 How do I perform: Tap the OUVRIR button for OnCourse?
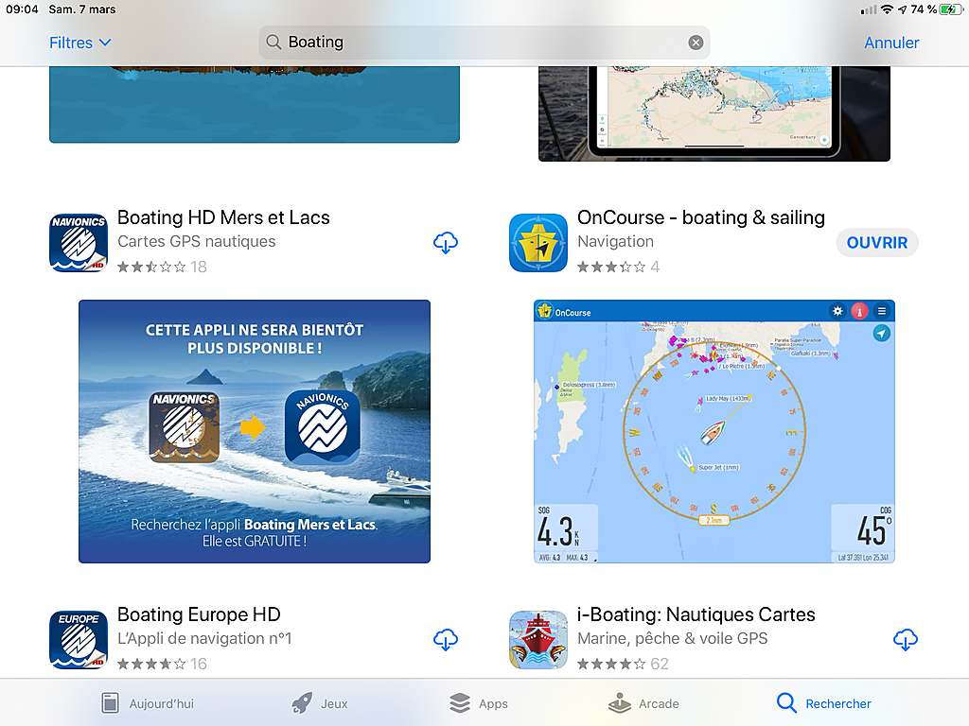877,243
